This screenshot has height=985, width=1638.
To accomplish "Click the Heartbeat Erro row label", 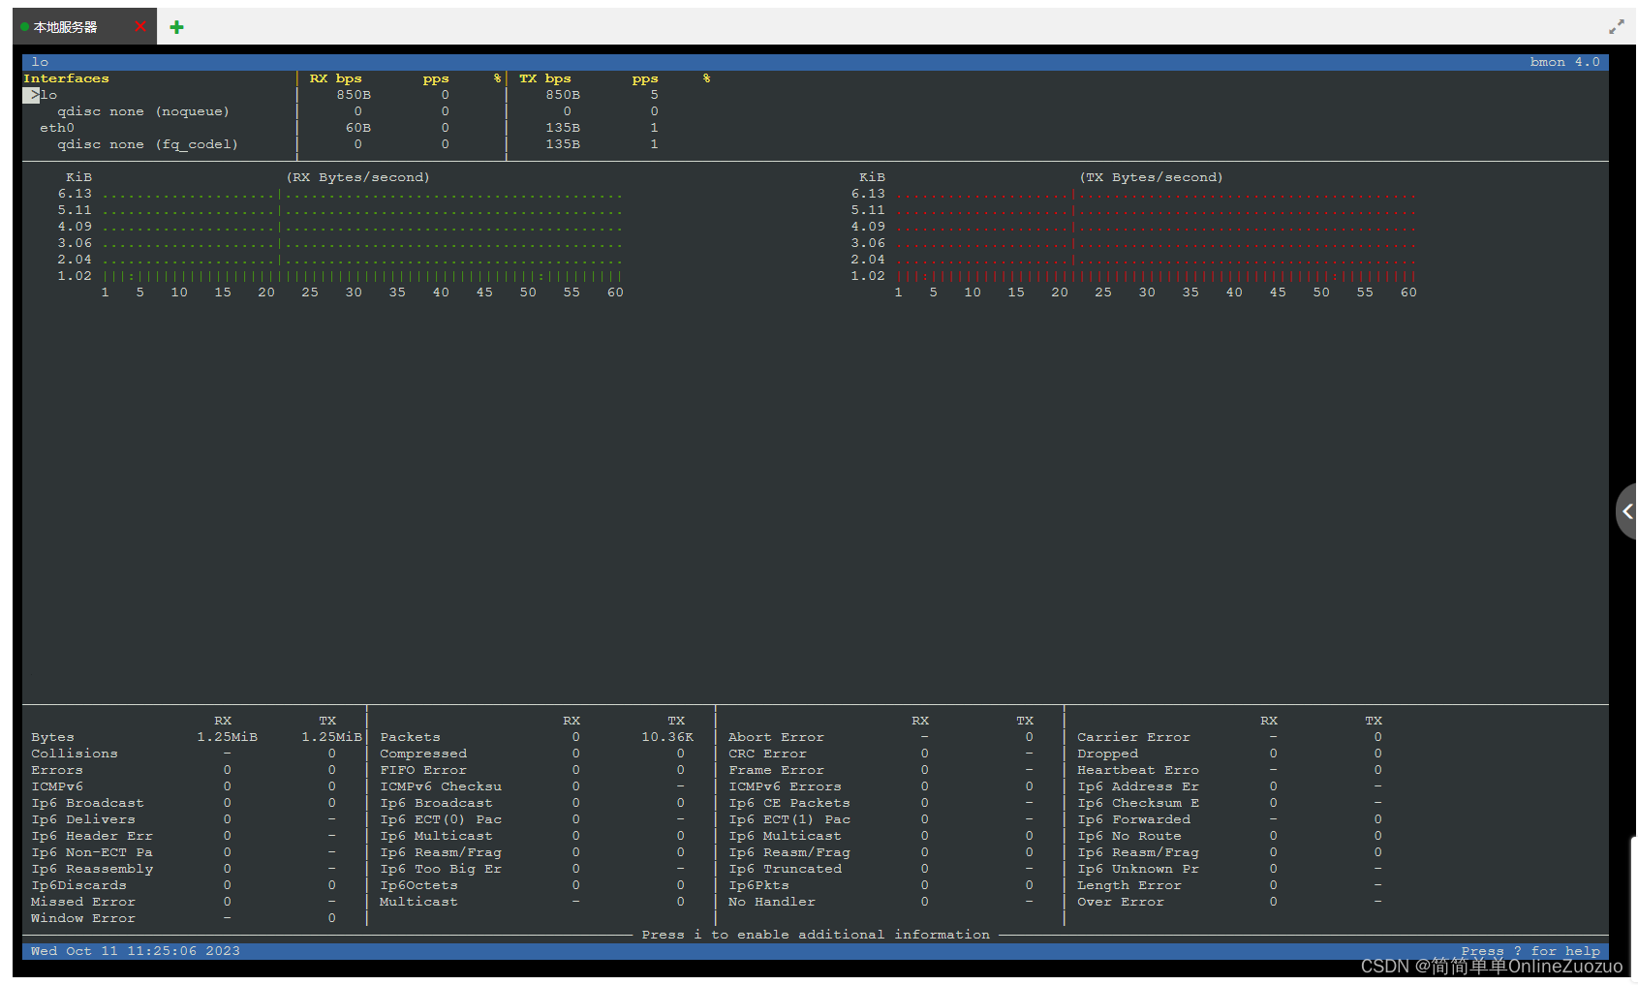I will (1138, 770).
